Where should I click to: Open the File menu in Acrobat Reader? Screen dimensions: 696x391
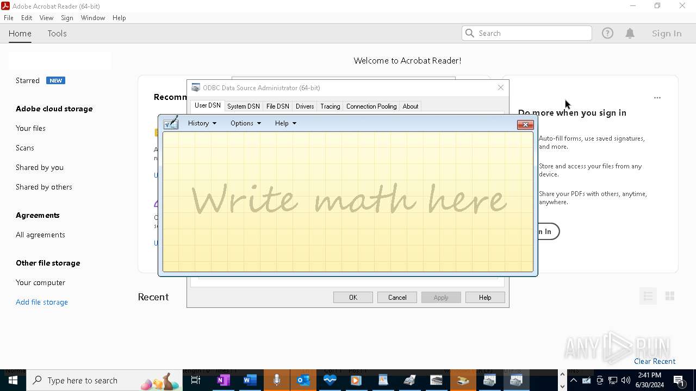9,18
